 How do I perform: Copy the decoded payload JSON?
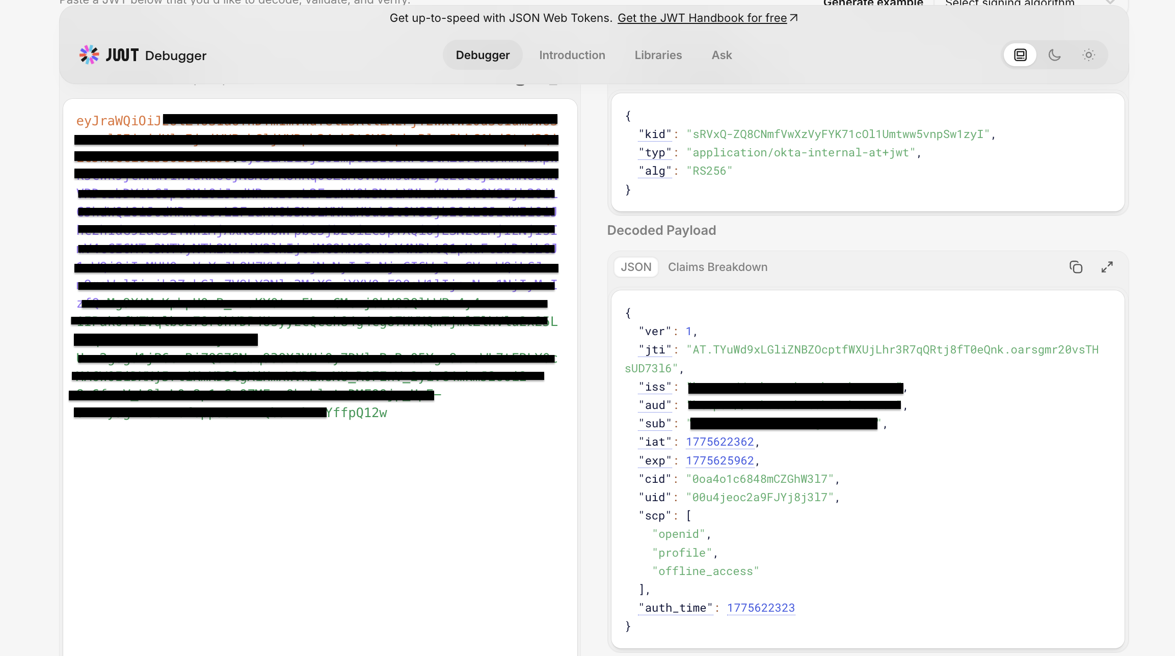tap(1076, 267)
